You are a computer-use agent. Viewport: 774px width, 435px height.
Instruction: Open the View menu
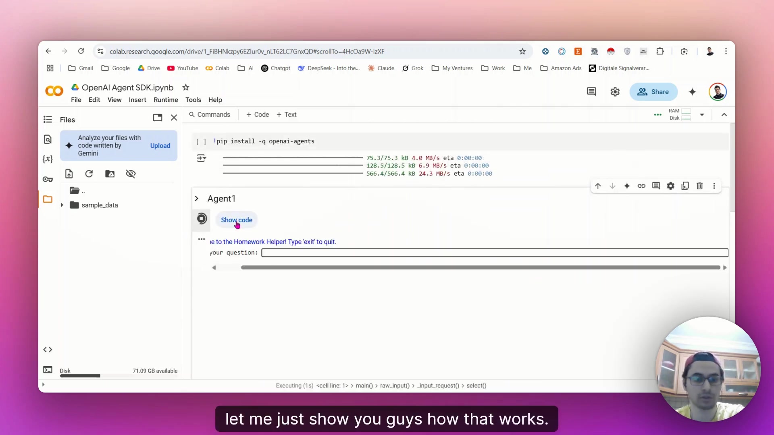[114, 100]
